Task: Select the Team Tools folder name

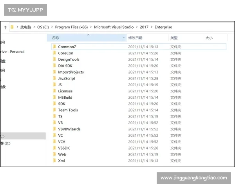Action: click(x=68, y=110)
